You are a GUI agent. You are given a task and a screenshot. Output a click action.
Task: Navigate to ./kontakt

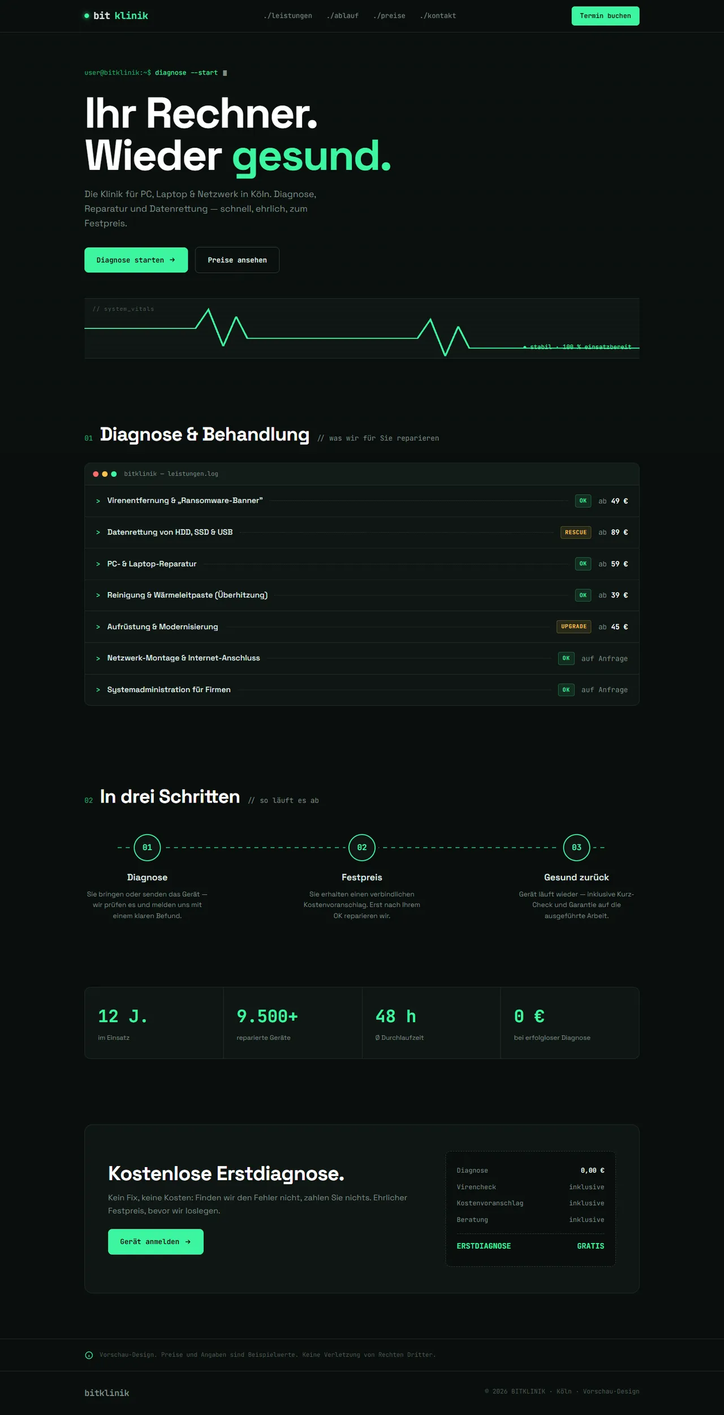tap(438, 16)
